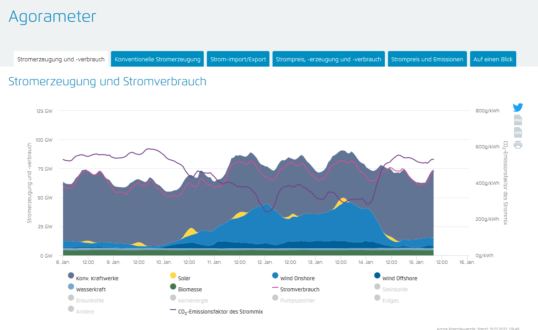Enable the Braunkohle series
The image size is (538, 330).
pos(86,300)
